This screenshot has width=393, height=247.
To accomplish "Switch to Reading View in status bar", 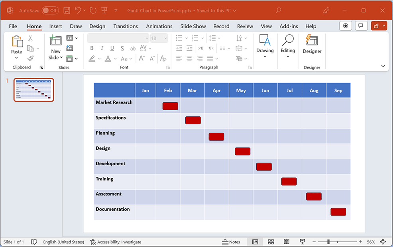I will [286, 242].
